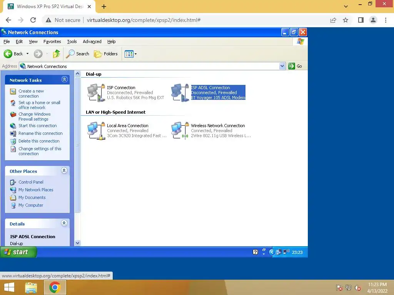Open Control Panel from Other Places
This screenshot has height=295, width=394.
coord(31,182)
